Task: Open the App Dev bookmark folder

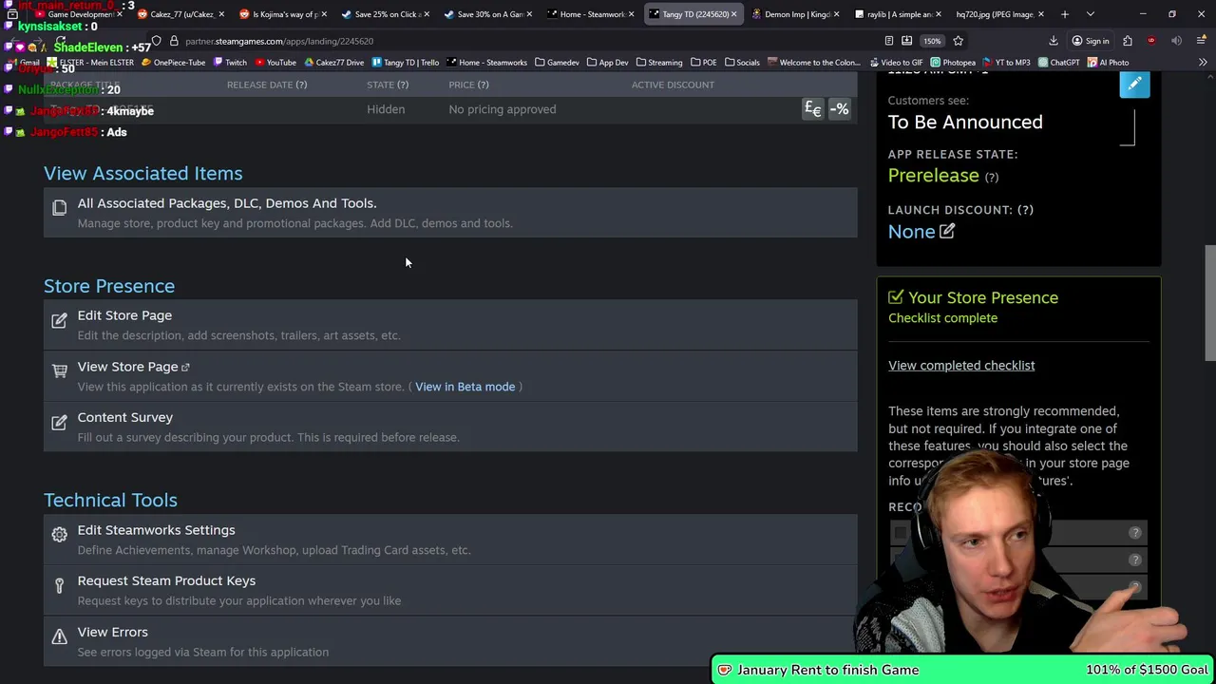Action: click(x=607, y=63)
